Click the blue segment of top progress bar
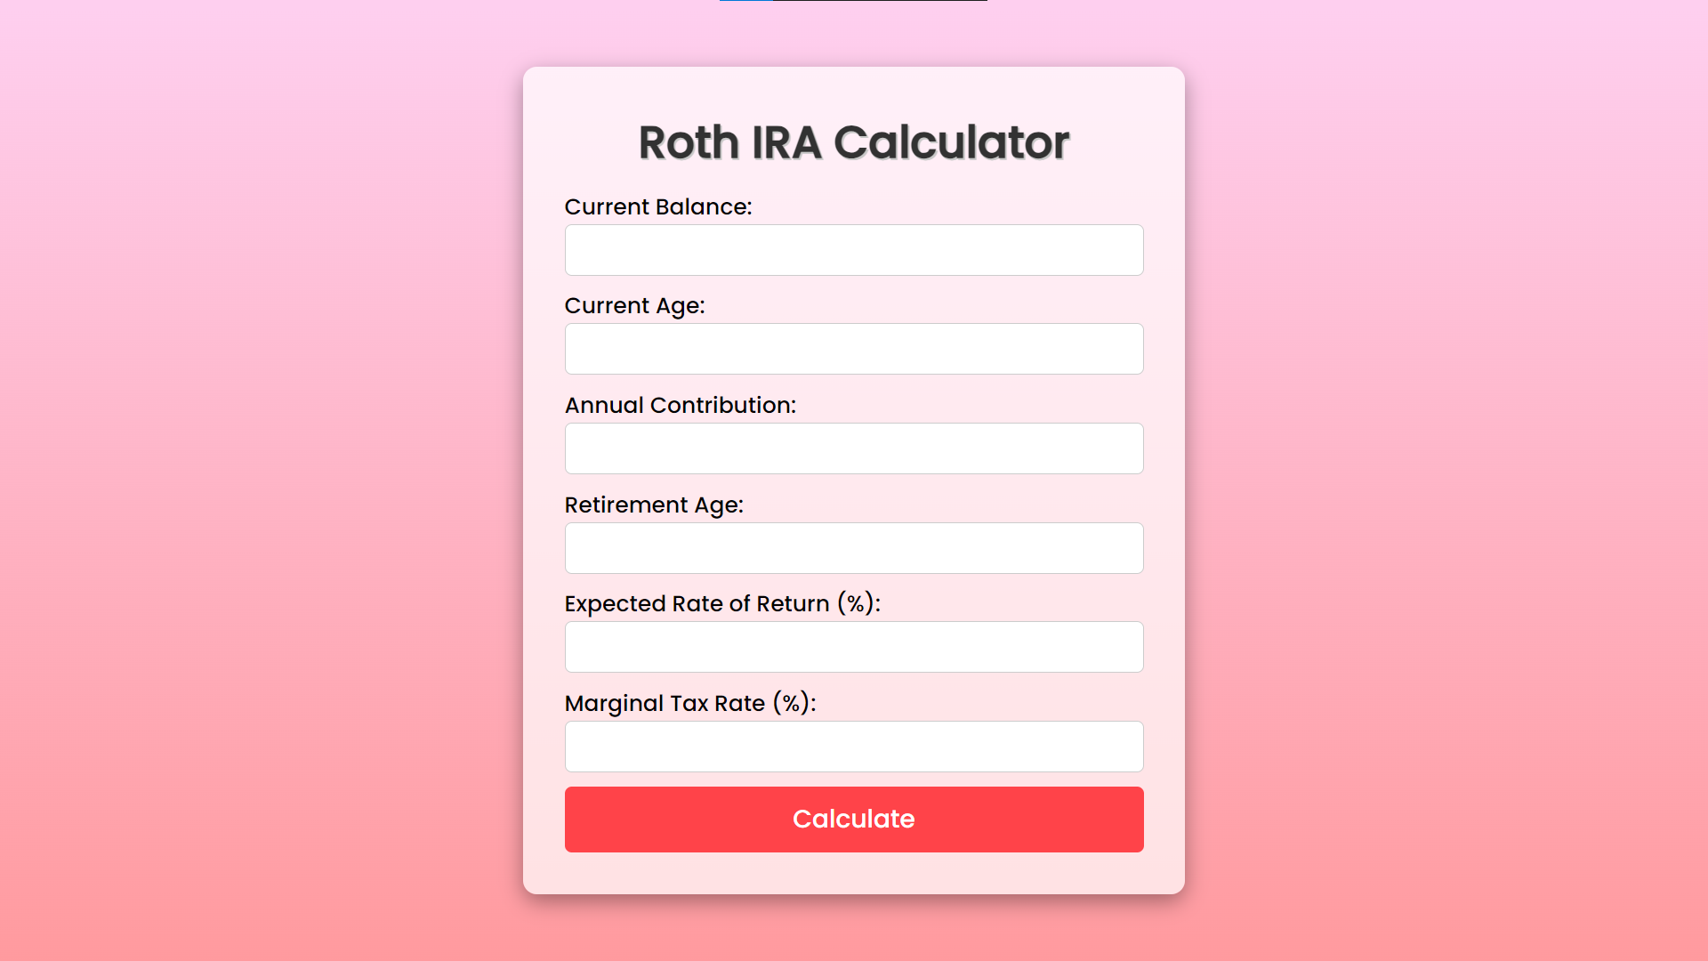The width and height of the screenshot is (1708, 961). (746, 1)
